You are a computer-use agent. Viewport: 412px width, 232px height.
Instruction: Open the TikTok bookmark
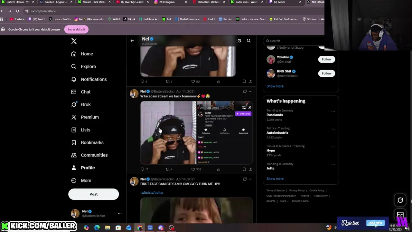pos(129,19)
